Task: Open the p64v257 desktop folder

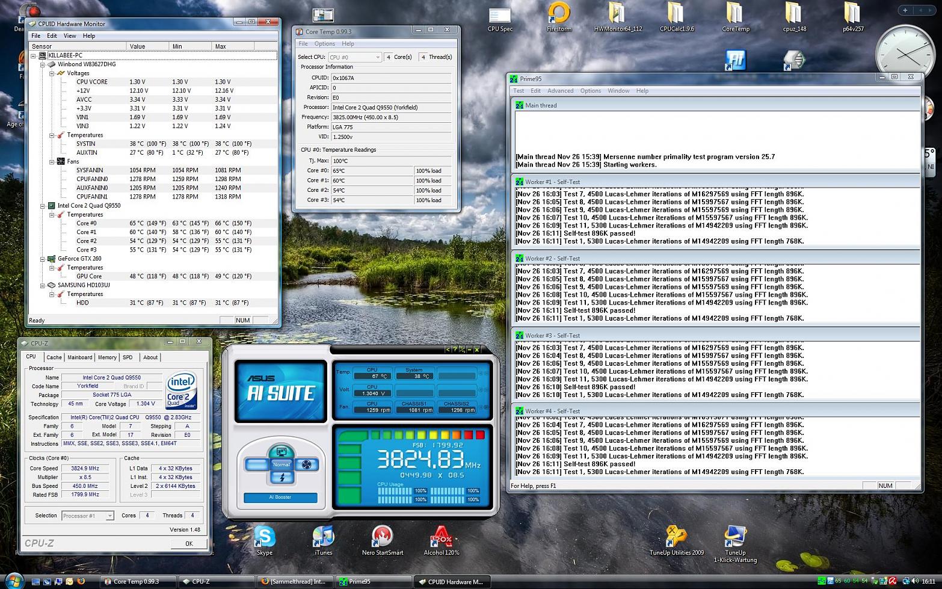Action: click(x=853, y=17)
